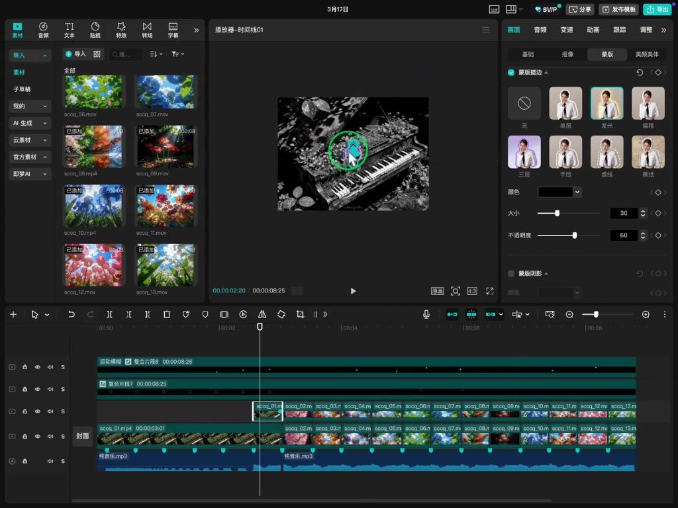The width and height of the screenshot is (678, 508).
Task: Click the undo arrow in timeline toolbar
Action: [x=72, y=314]
